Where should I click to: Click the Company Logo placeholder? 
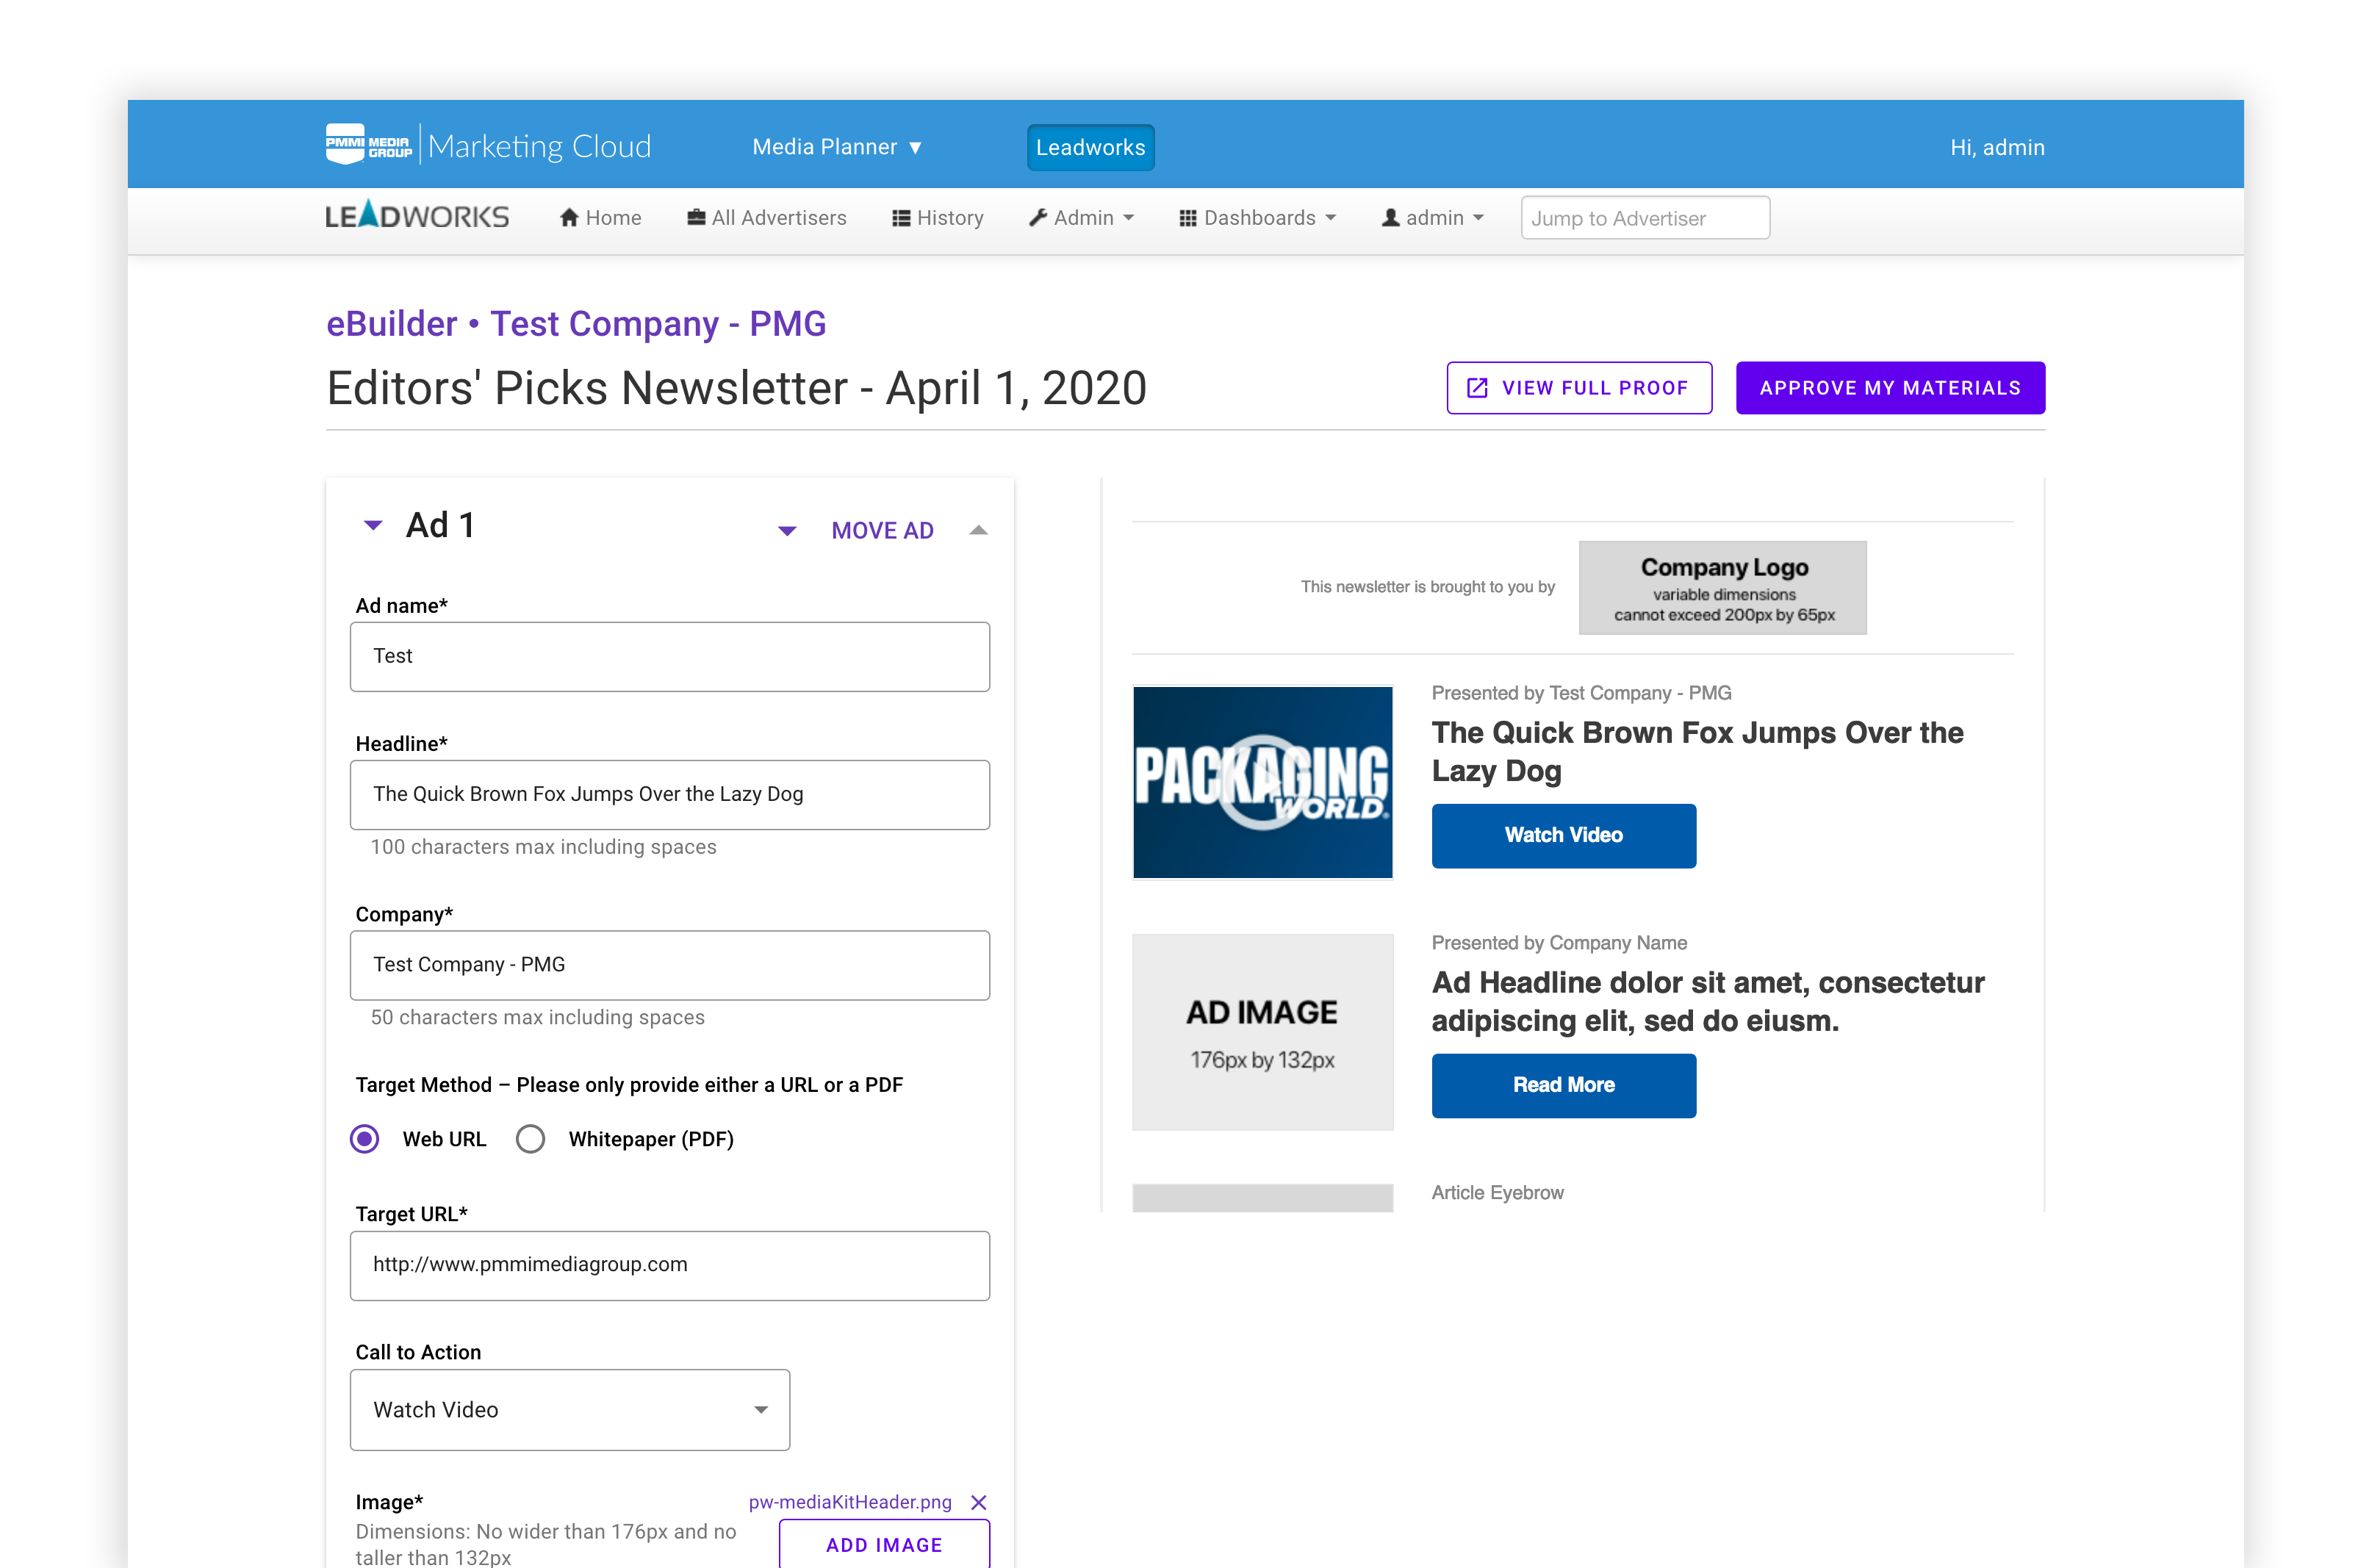tap(1722, 588)
